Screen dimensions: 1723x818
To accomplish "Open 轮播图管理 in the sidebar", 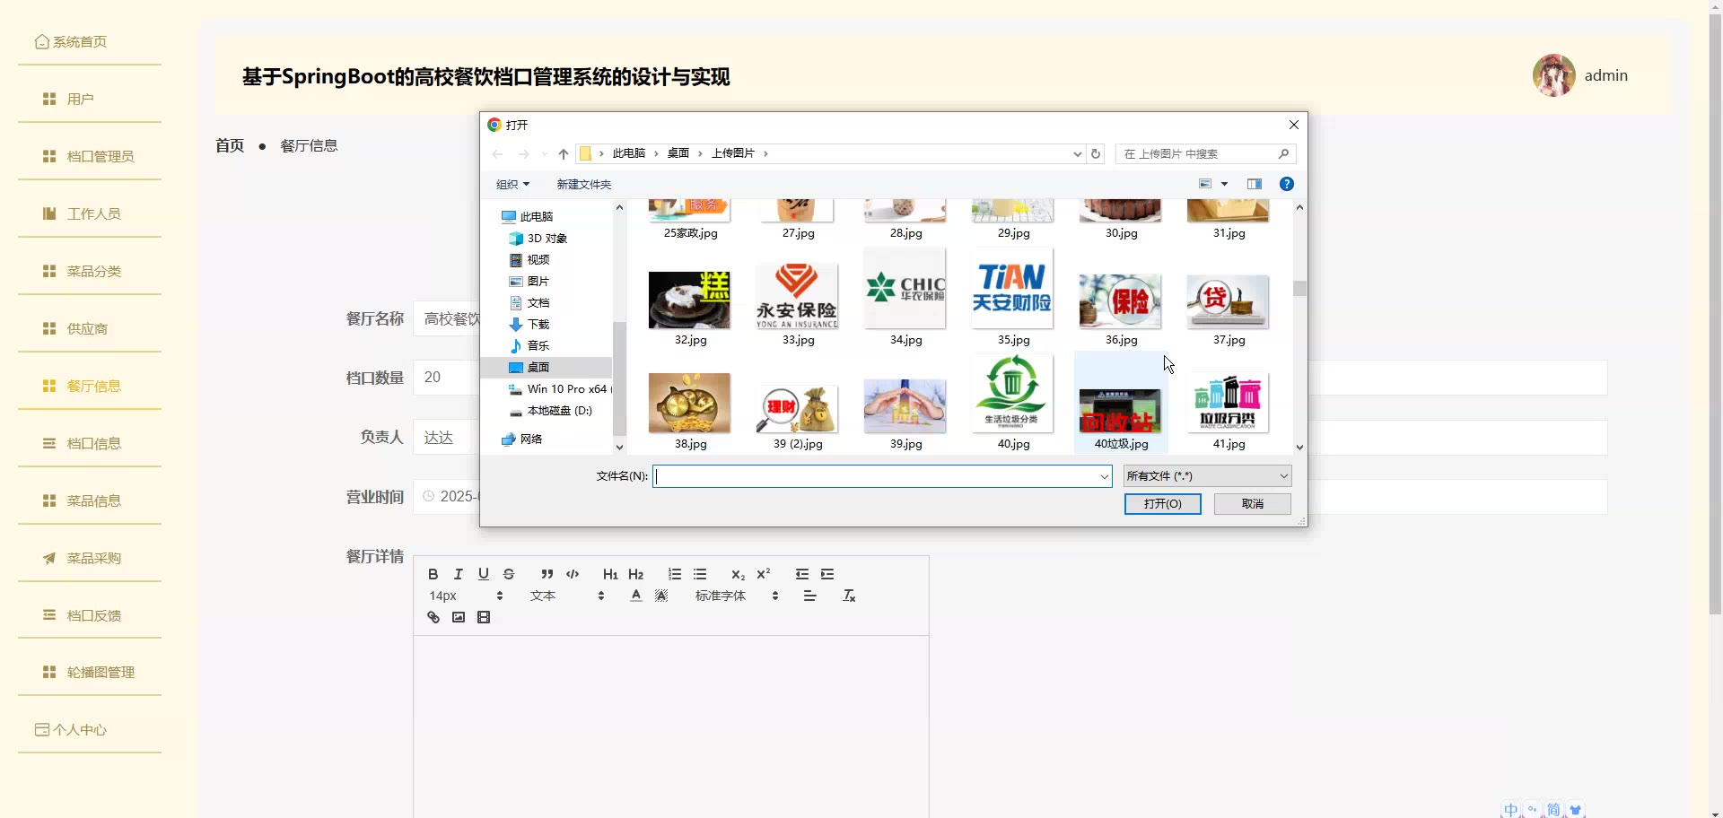I will point(90,672).
